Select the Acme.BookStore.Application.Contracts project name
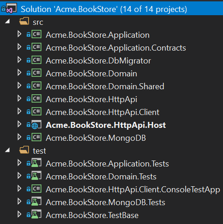Image resolution: width=223 pixels, height=224 pixels. pos(116,48)
